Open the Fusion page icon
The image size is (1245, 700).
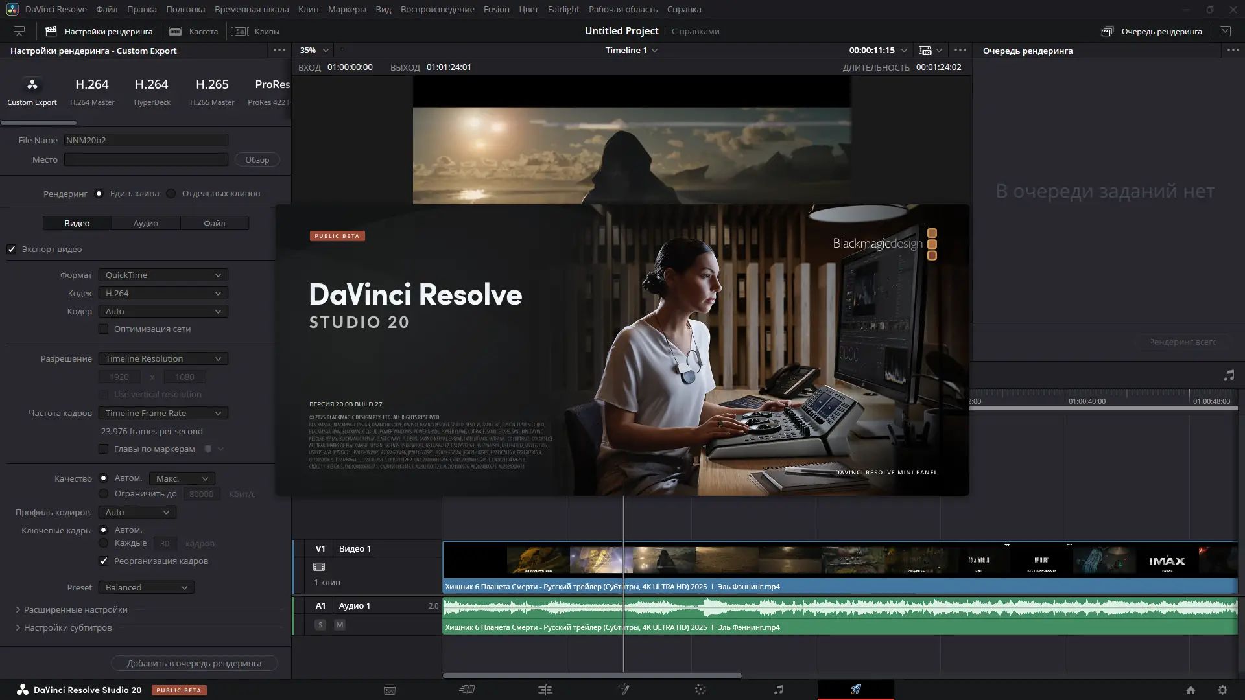(623, 690)
